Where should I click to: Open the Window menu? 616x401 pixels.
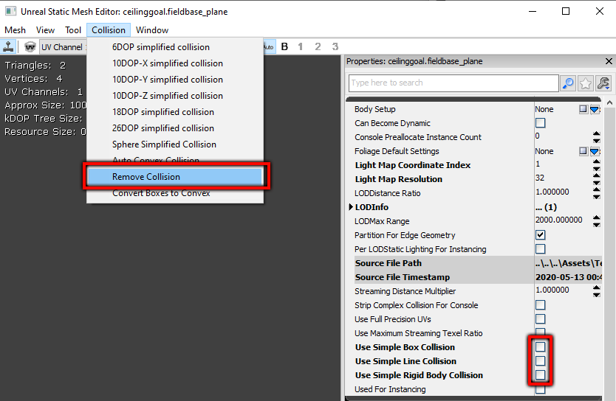pyautogui.click(x=152, y=30)
